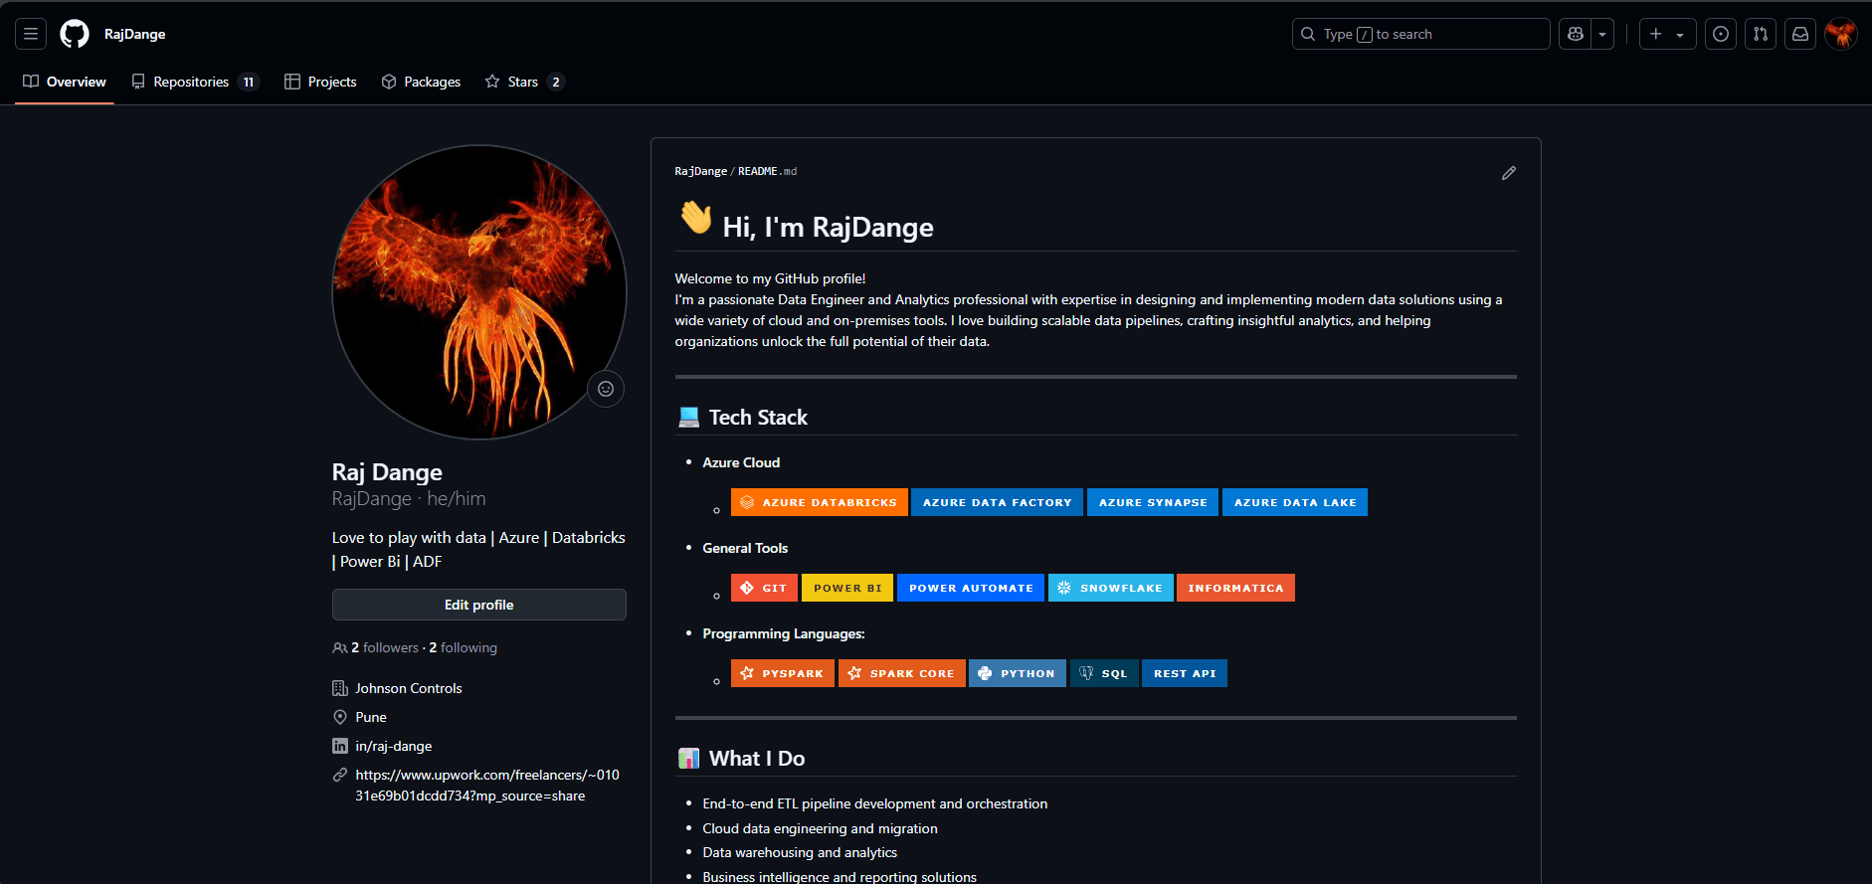Click the Johnson Controls organization text
The height and width of the screenshot is (884, 1872).
click(x=409, y=688)
